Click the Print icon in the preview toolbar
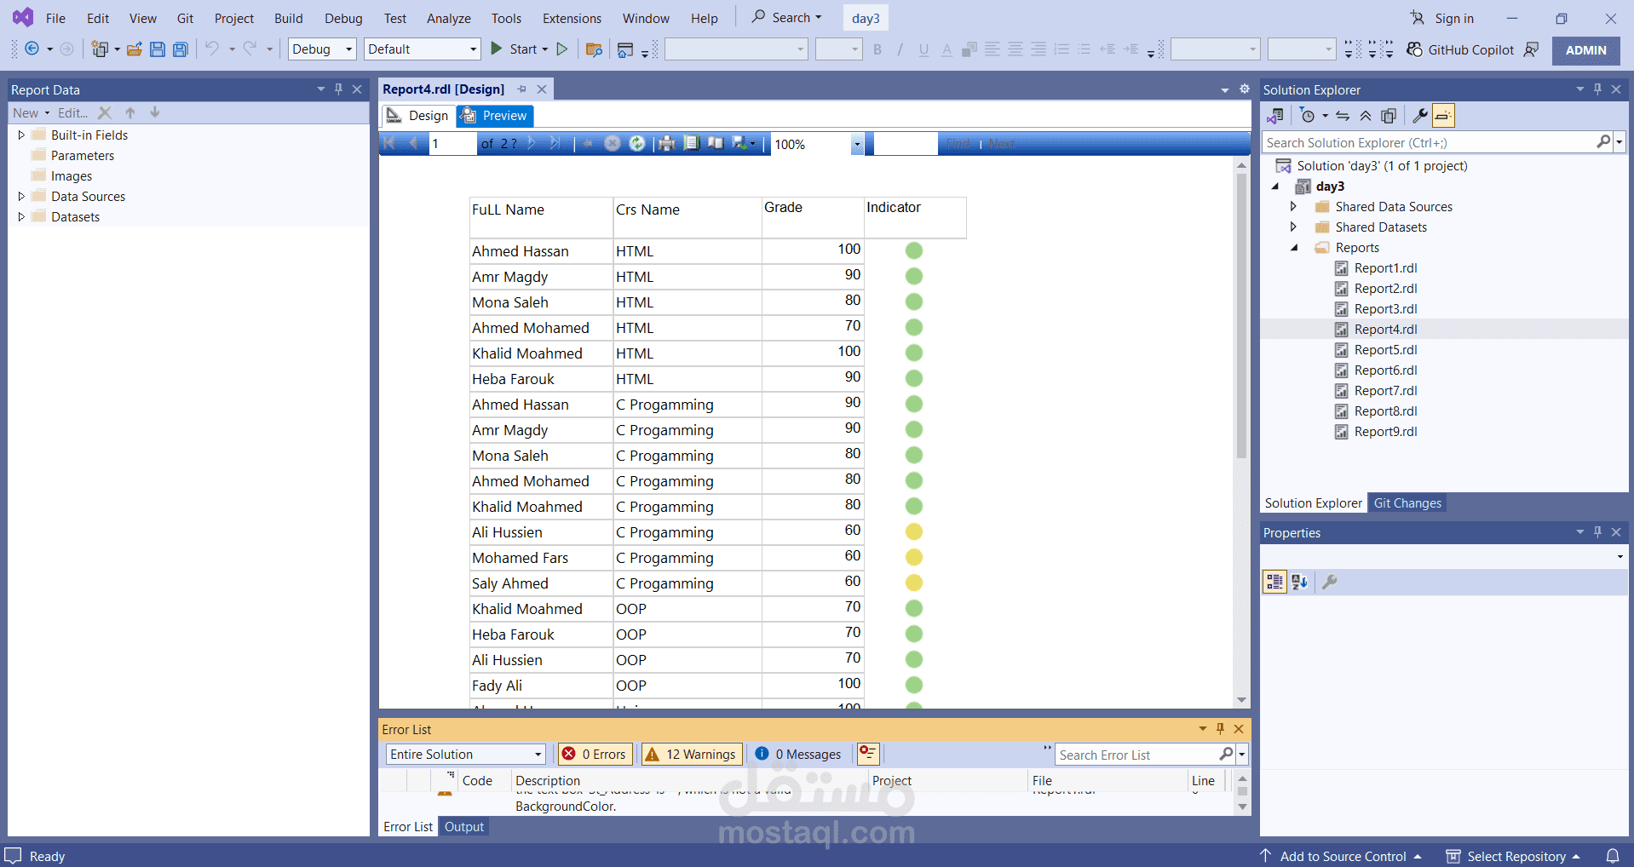The image size is (1634, 867). coord(667,144)
